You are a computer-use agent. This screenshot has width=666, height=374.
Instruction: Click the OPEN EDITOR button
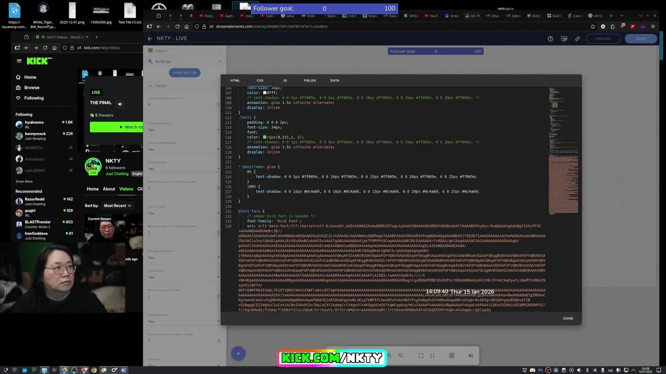[184, 73]
